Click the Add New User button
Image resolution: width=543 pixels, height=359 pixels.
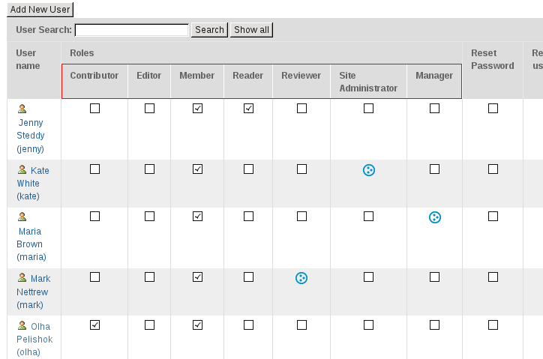click(x=40, y=9)
